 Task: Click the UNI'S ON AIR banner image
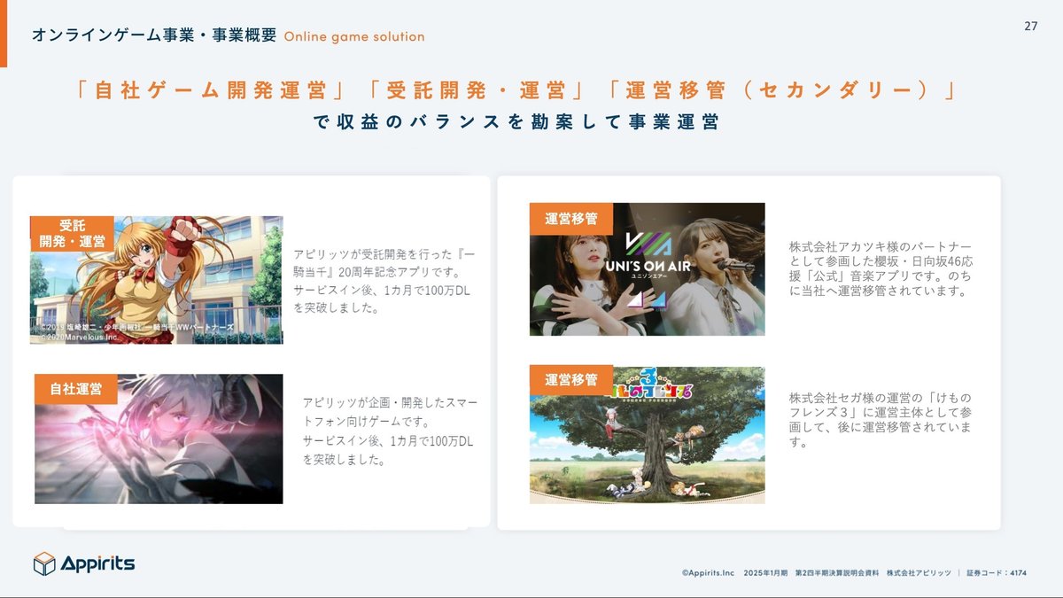[647, 269]
